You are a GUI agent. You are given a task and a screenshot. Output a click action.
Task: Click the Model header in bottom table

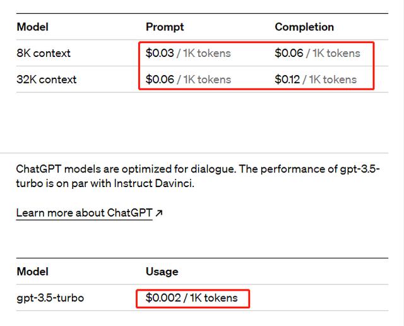32,272
